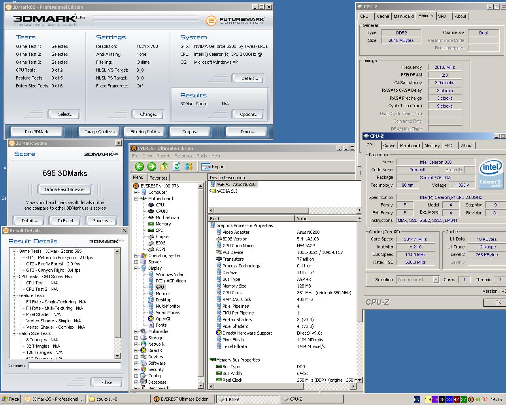
Task: Click the Graphs button in 3DMark05
Action: click(191, 132)
